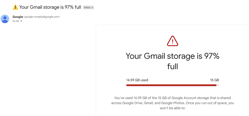Click the "across Google Drive, Gmail, and Google Photos" line
Image resolution: width=249 pixels, height=116 pixels.
(172, 103)
